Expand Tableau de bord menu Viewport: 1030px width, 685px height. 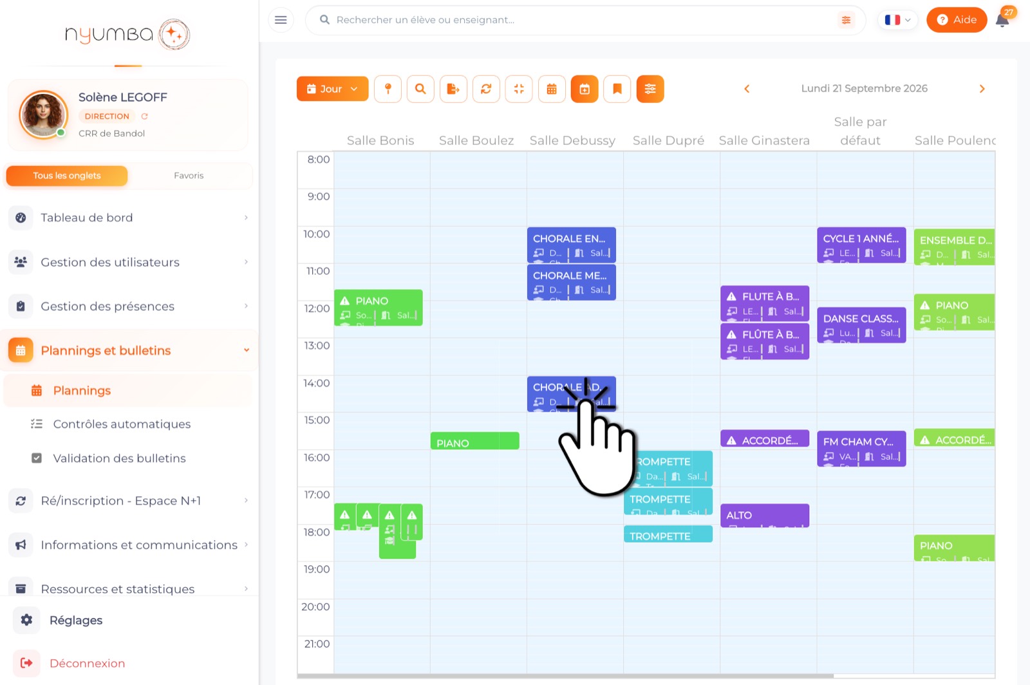(129, 218)
